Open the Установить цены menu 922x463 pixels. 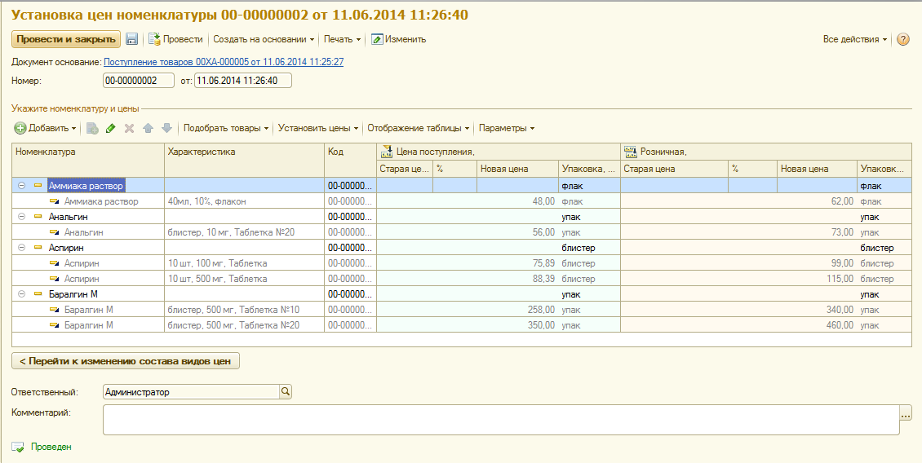coord(317,128)
